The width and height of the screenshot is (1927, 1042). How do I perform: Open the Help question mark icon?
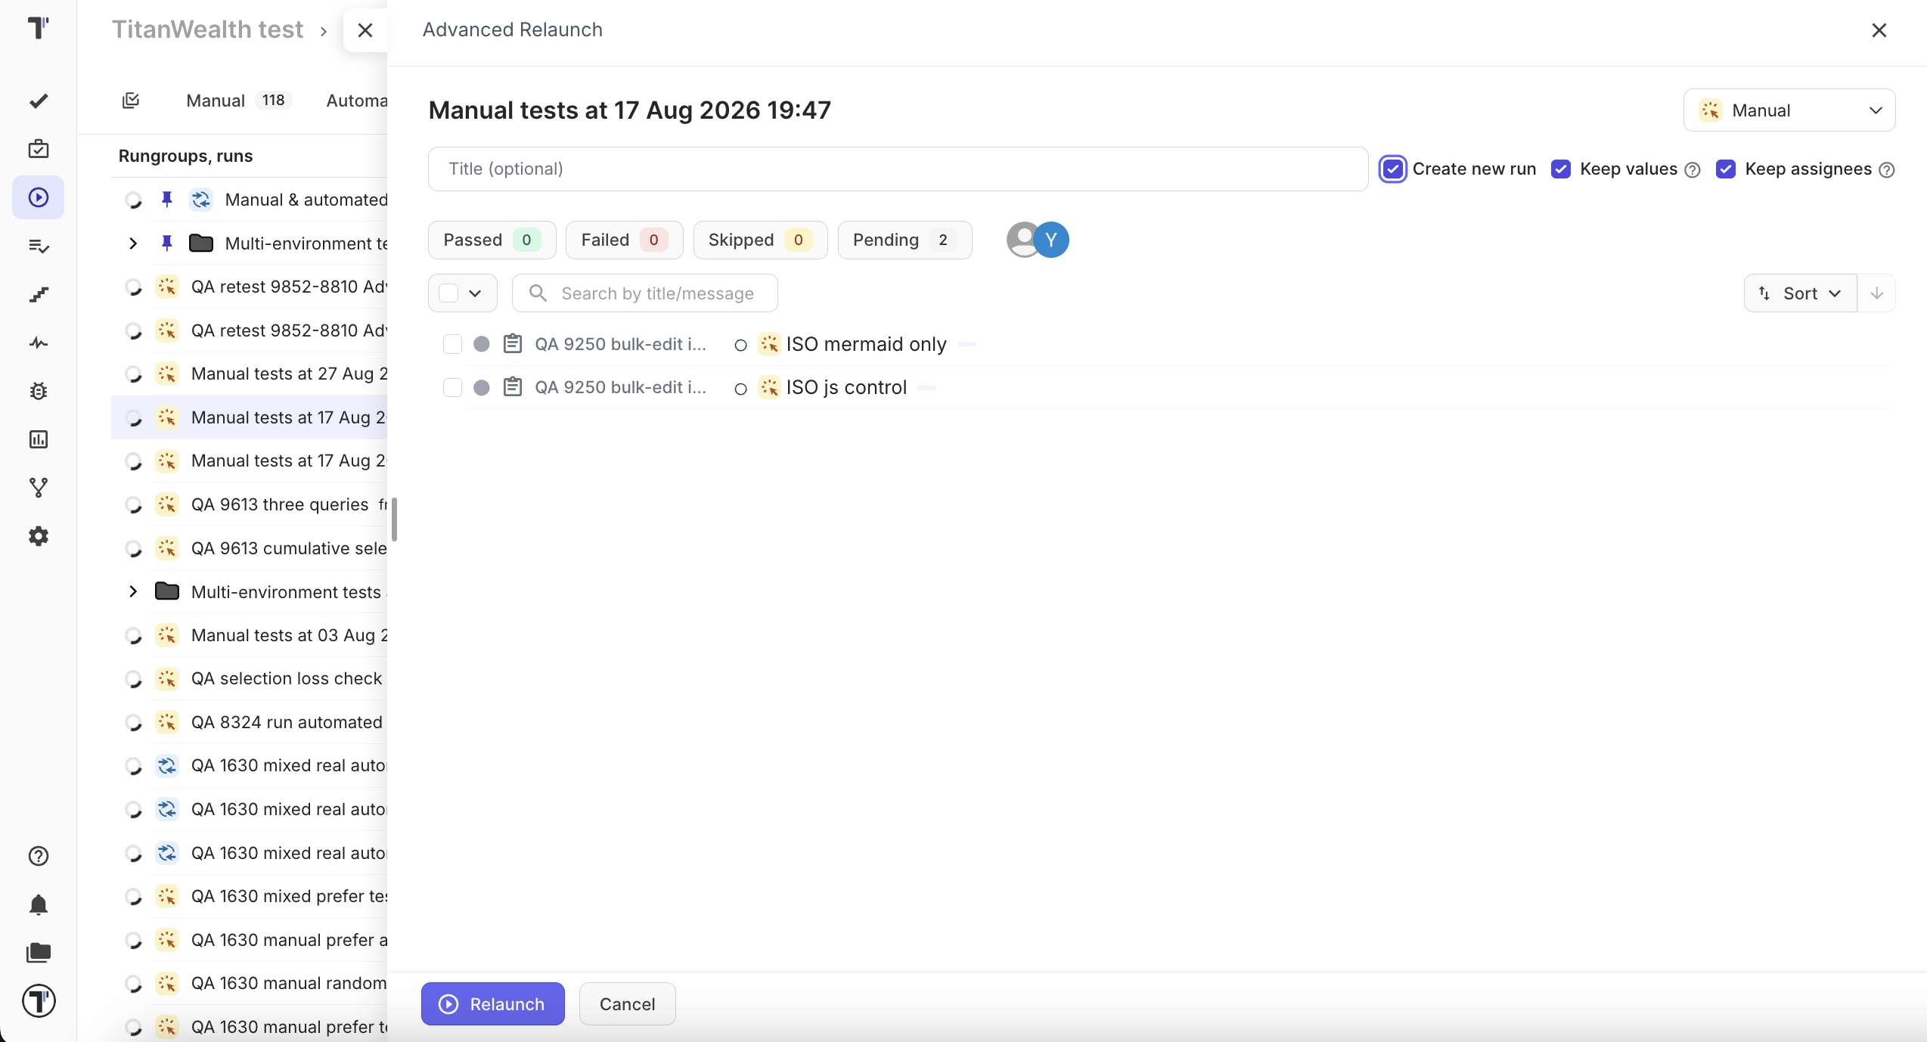[39, 856]
